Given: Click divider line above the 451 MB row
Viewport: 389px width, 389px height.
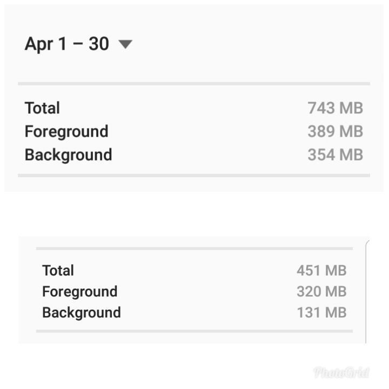Looking at the screenshot, I should tap(194, 249).
